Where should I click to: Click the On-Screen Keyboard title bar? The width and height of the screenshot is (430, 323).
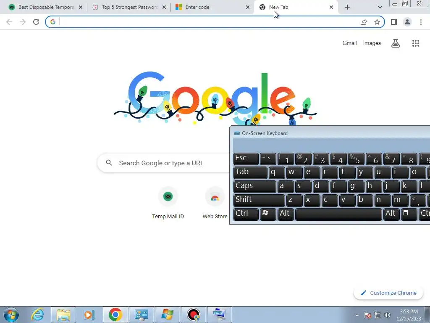[330, 133]
